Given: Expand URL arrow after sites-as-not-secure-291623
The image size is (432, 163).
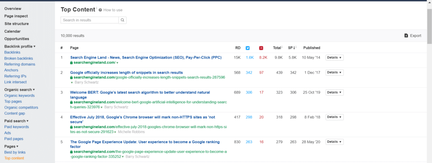Looking at the screenshot, I should [x=115, y=132].
